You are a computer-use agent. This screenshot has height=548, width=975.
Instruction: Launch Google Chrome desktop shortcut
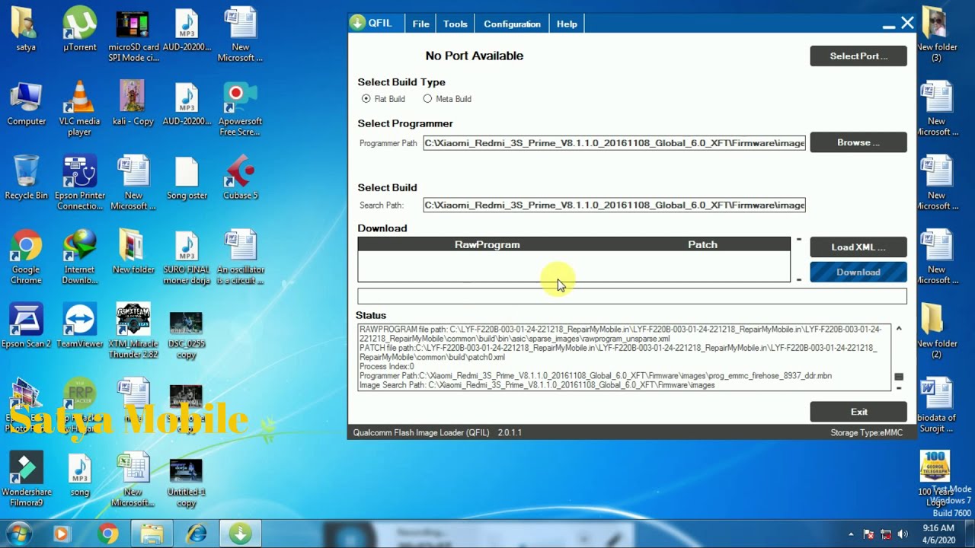26,257
